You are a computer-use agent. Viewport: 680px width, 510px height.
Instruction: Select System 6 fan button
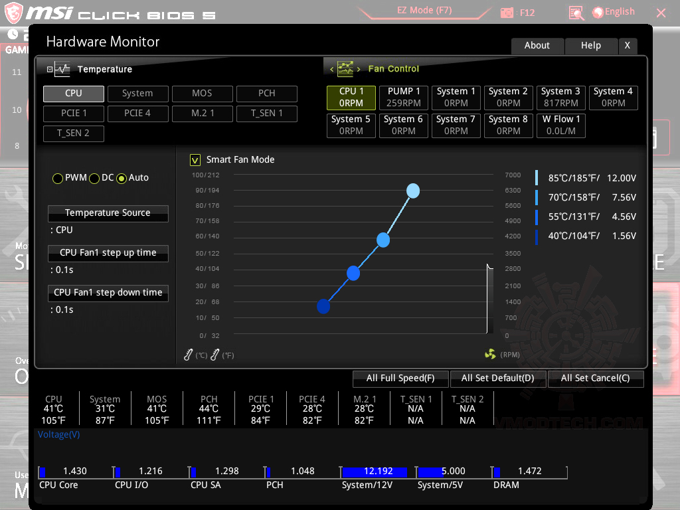point(404,126)
